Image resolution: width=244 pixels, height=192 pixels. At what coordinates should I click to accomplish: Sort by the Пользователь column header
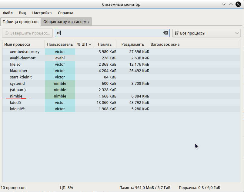click(x=60, y=44)
